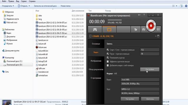
Task: Open the Правка menu in Explorer
Action: pyautogui.click(x=11, y=1)
